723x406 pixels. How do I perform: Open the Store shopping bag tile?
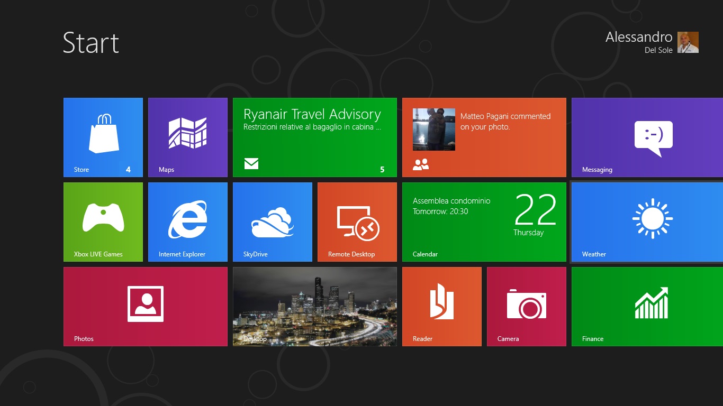pyautogui.click(x=103, y=137)
